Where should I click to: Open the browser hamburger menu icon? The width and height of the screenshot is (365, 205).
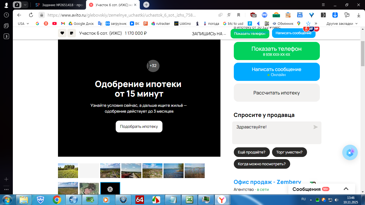pyautogui.click(x=323, y=5)
